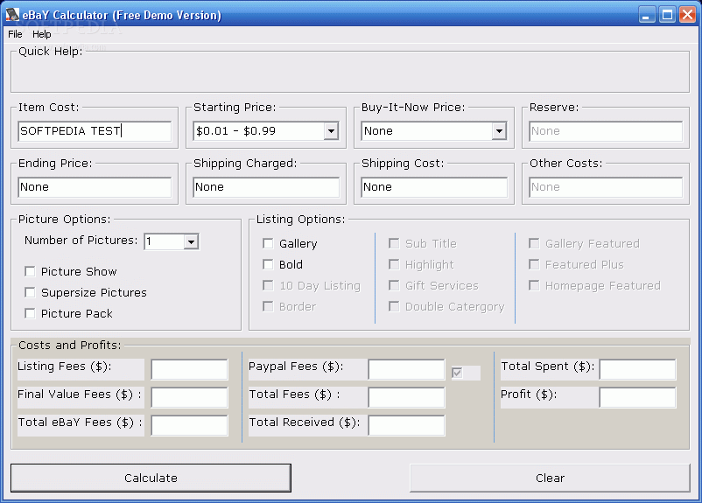Click the Paypal Fees output field
This screenshot has height=503, width=702.
(406, 370)
